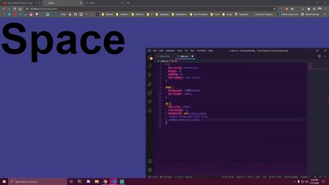Close the active Space Chrome tab
329x185 pixels.
coord(81,3)
